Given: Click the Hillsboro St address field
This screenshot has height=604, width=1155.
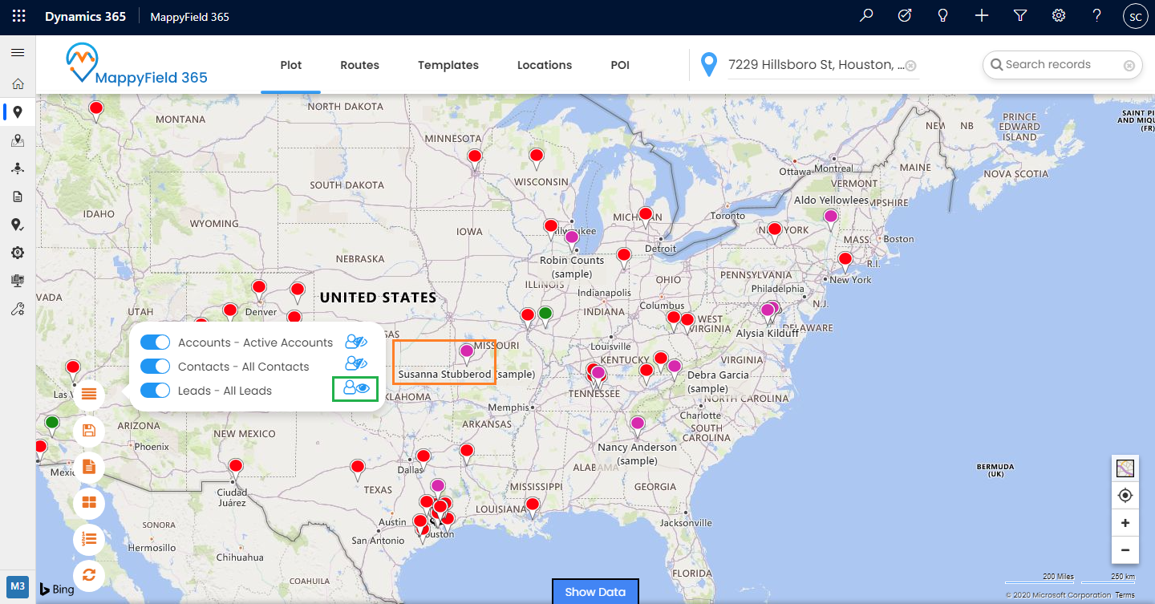Looking at the screenshot, I should click(x=816, y=65).
